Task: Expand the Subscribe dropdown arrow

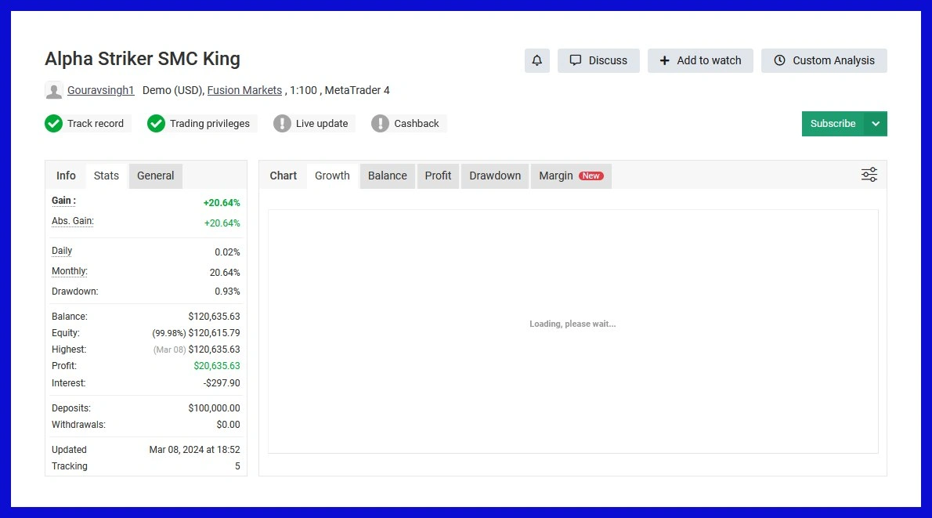Action: click(x=876, y=124)
